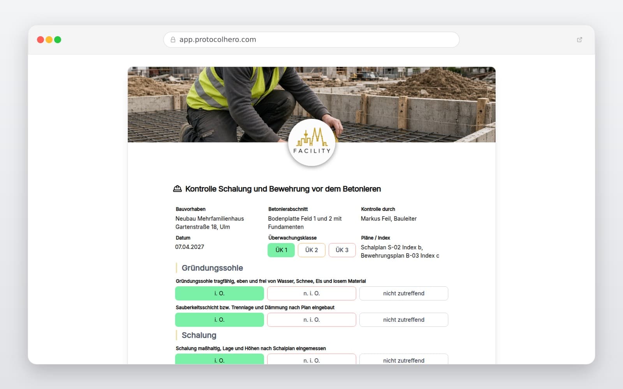Click the green macOS maximize dot
This screenshot has height=389, width=623.
(58, 40)
